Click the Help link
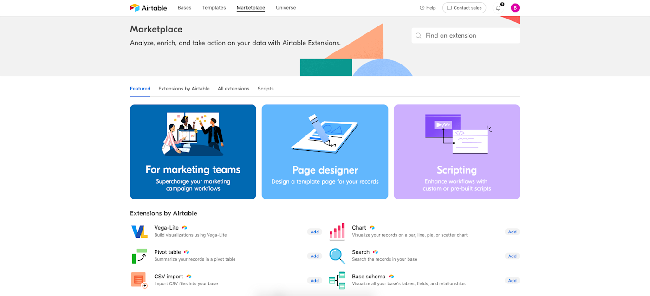Screen dimensions: 650x296 pos(428,8)
